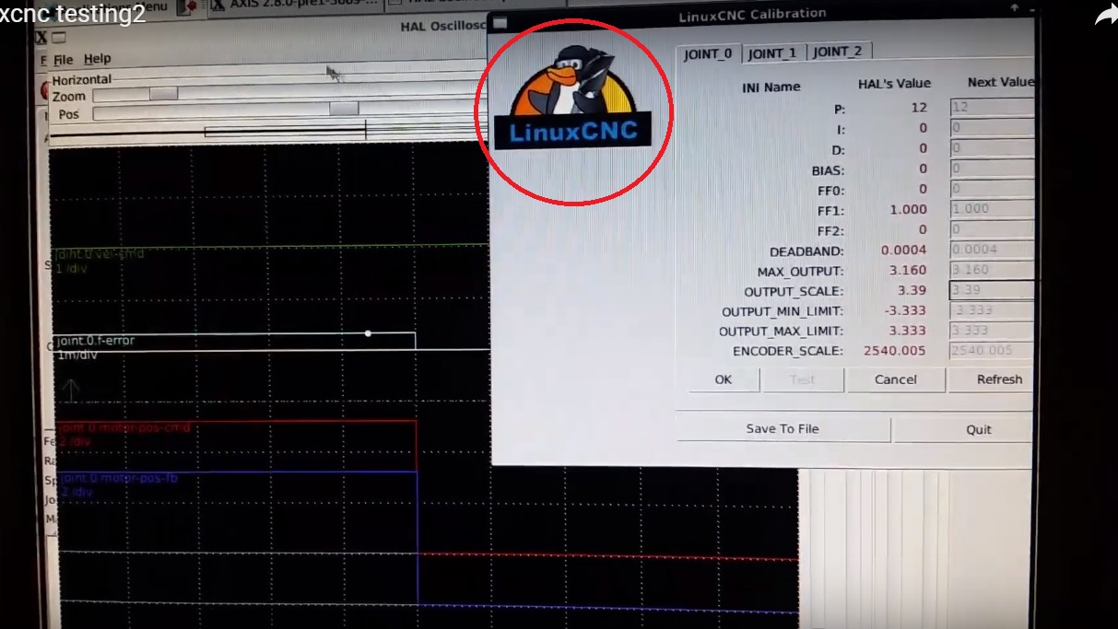Screen dimensions: 1118x629
Task: Click the Horizontal Zoom slider handle
Action: 163,94
